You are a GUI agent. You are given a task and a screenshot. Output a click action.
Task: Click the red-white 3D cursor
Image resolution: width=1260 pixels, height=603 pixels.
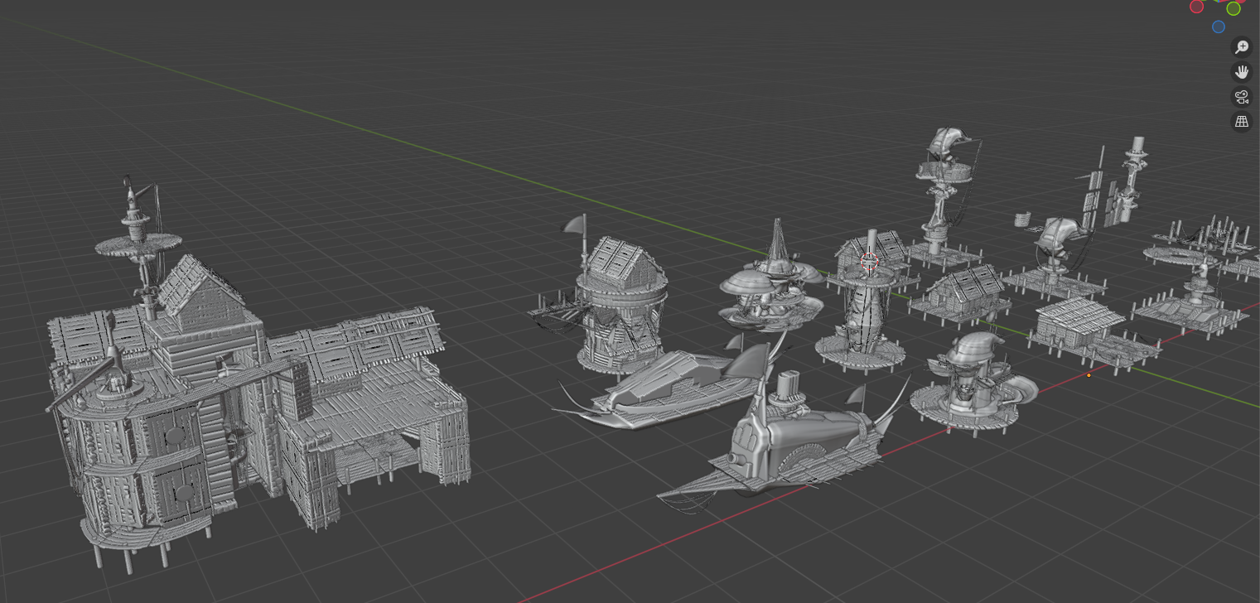(x=869, y=263)
